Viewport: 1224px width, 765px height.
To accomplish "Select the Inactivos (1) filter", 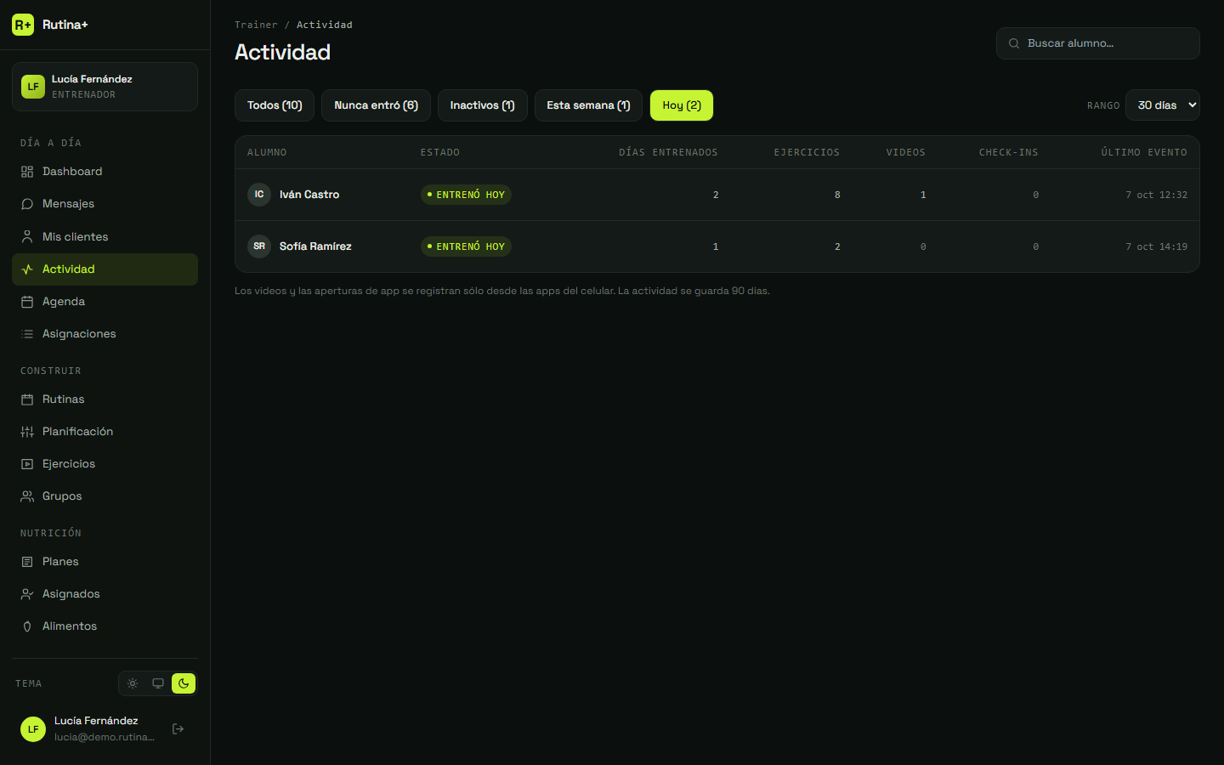I will click(482, 105).
